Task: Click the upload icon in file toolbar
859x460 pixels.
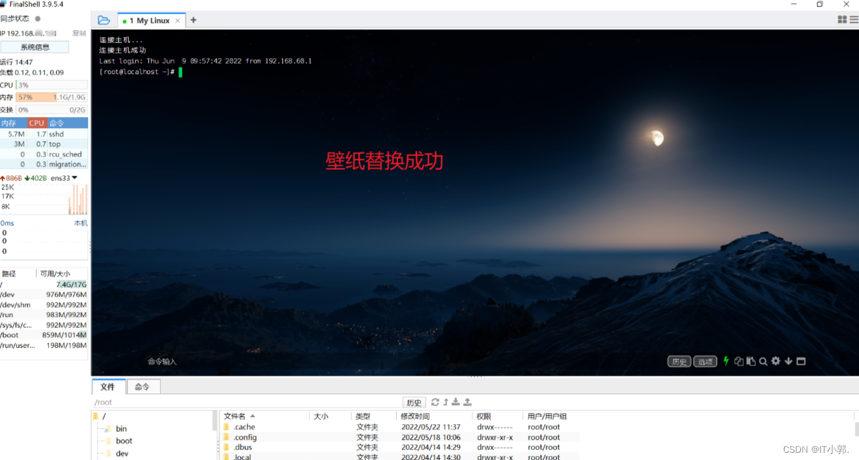Action: click(x=467, y=402)
